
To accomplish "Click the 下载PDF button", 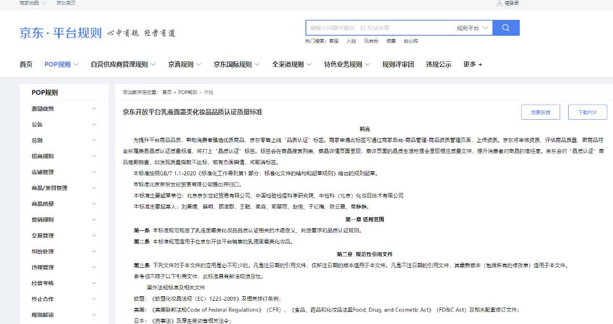I will [587, 112].
